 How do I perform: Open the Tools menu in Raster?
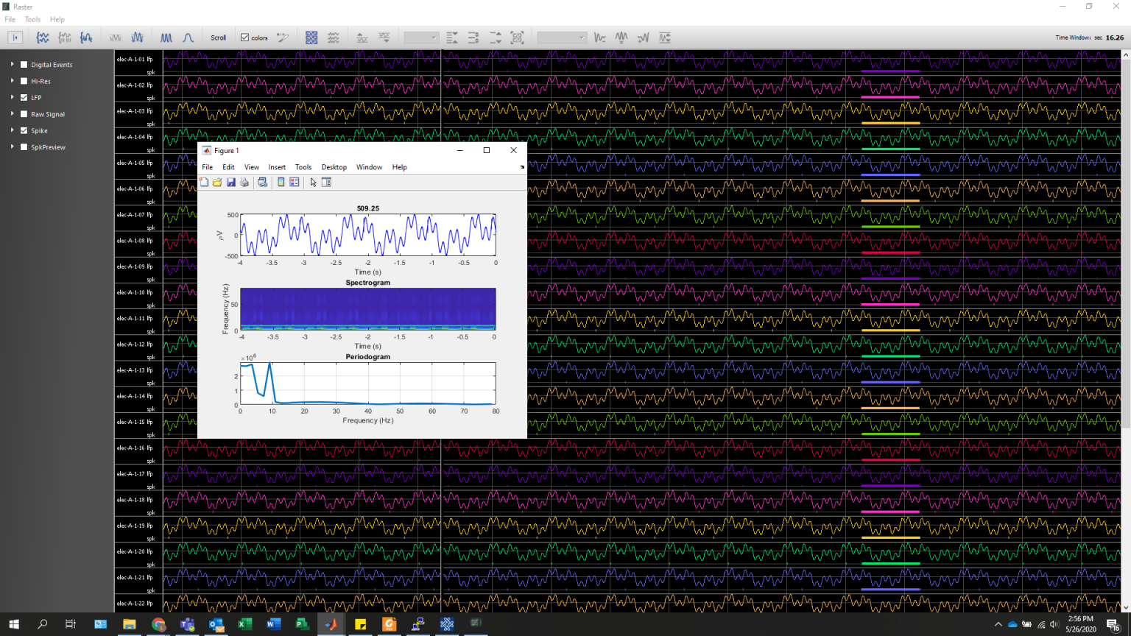pos(32,19)
